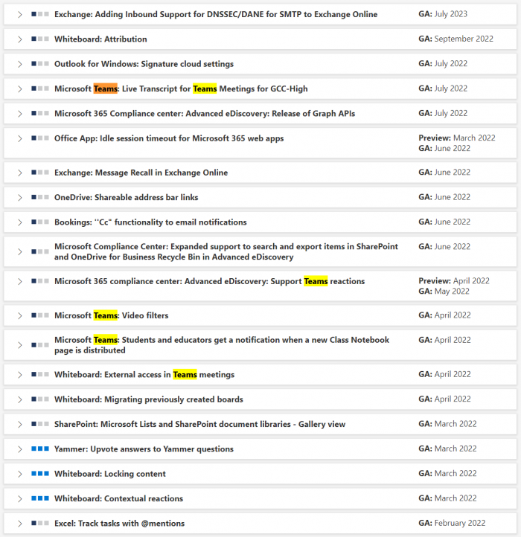Select 'Office App: Idle session timeout' title text
This screenshot has width=521, height=537.
click(169, 138)
